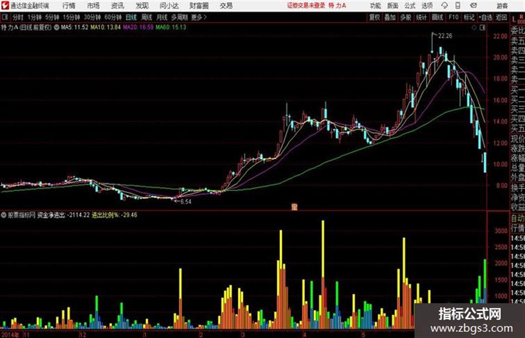
Task: Toggle the side panel icon at chart top-right
Action: [x=482, y=28]
